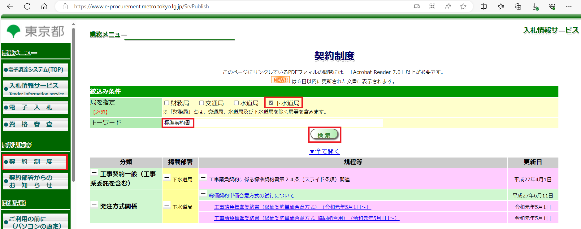Open 契約制度 in the sidebar menu

(x=35, y=162)
